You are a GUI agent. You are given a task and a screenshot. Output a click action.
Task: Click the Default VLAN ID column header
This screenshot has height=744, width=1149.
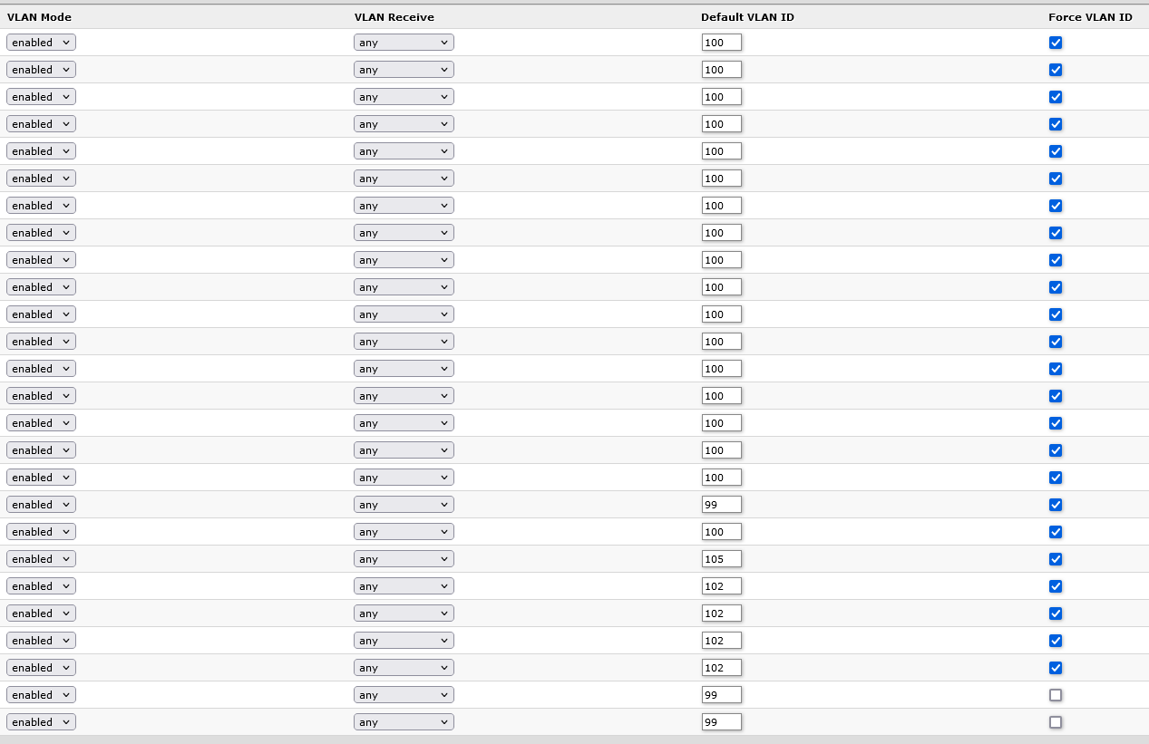coord(747,17)
